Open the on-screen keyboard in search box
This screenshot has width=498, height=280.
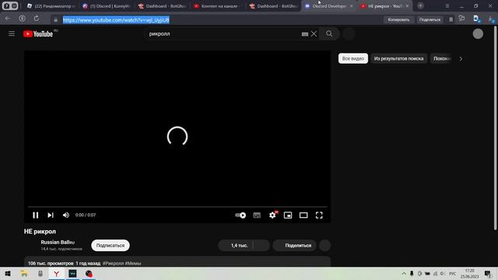pyautogui.click(x=304, y=34)
